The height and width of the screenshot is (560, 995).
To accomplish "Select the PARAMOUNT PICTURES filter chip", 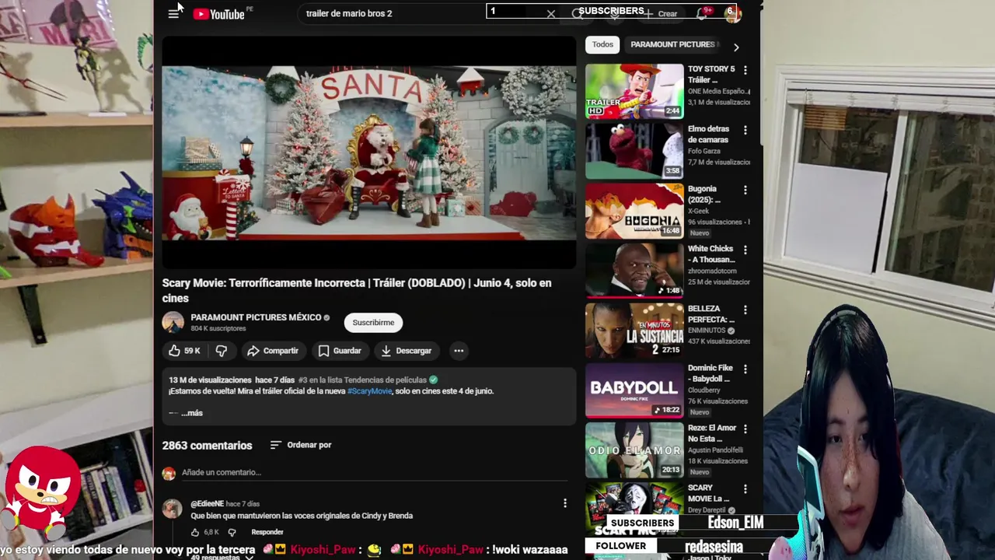I will 673,44.
